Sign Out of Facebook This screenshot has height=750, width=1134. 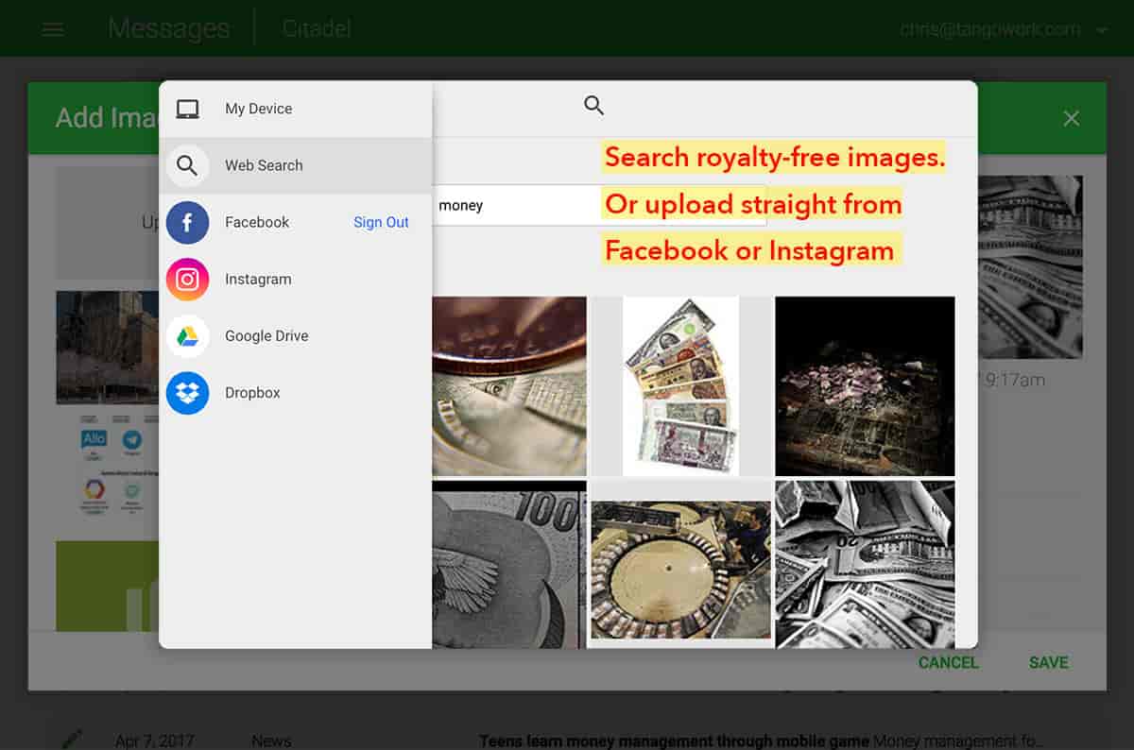point(381,223)
